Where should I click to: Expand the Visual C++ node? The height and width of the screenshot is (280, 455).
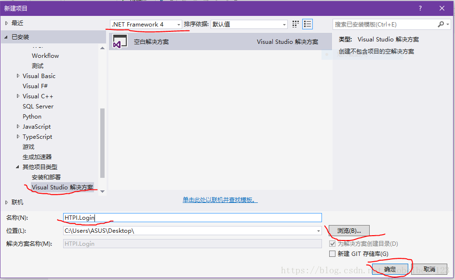pyautogui.click(x=18, y=96)
